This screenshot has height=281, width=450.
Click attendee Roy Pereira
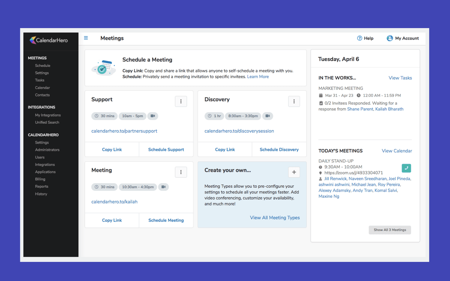point(389,185)
